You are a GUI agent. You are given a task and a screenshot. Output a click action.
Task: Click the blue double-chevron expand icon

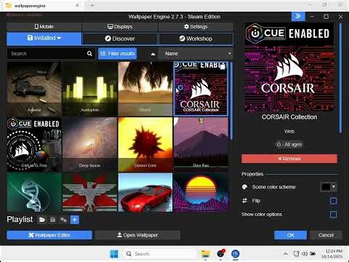click(298, 17)
